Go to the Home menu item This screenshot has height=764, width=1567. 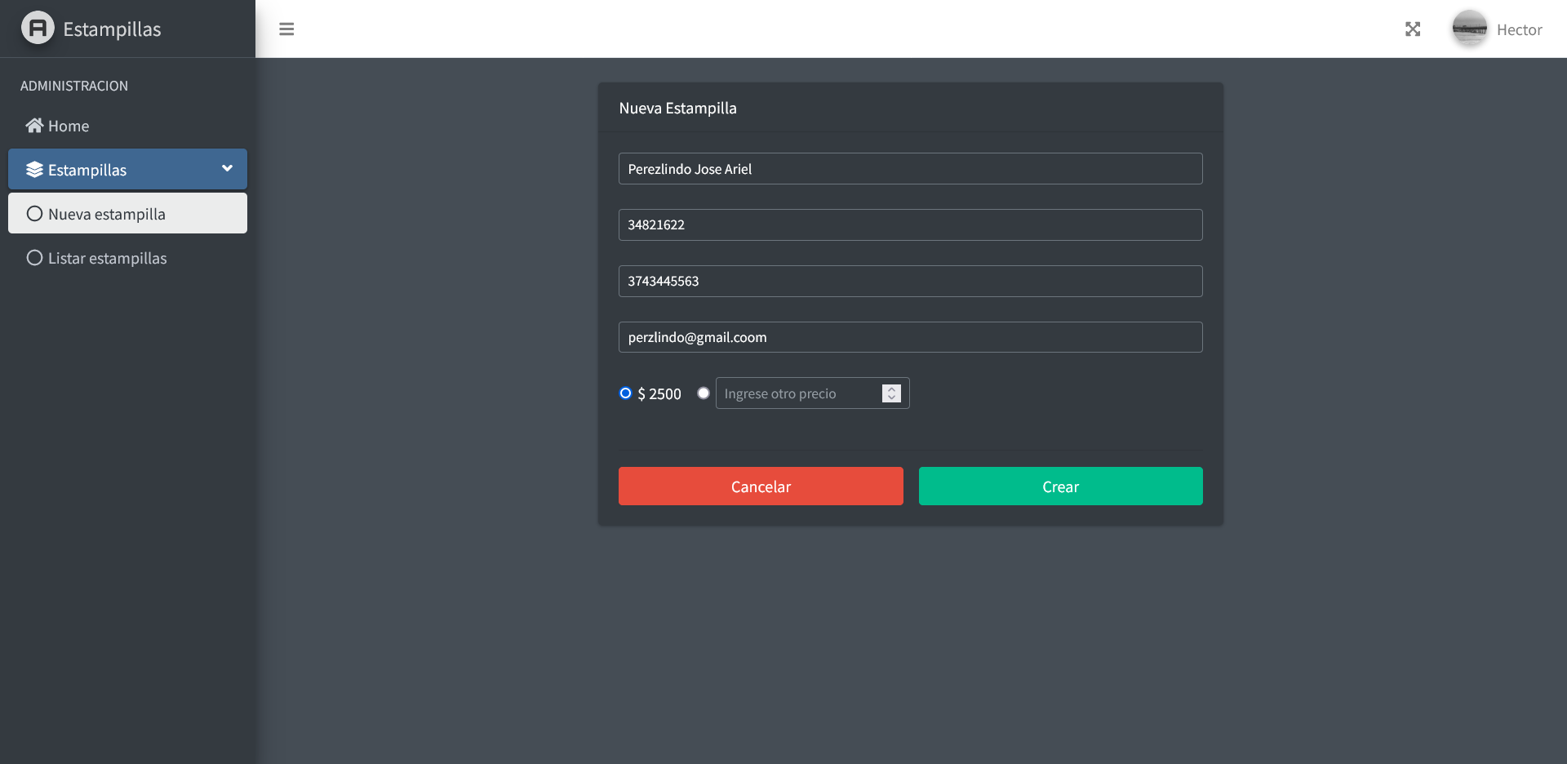coord(69,127)
